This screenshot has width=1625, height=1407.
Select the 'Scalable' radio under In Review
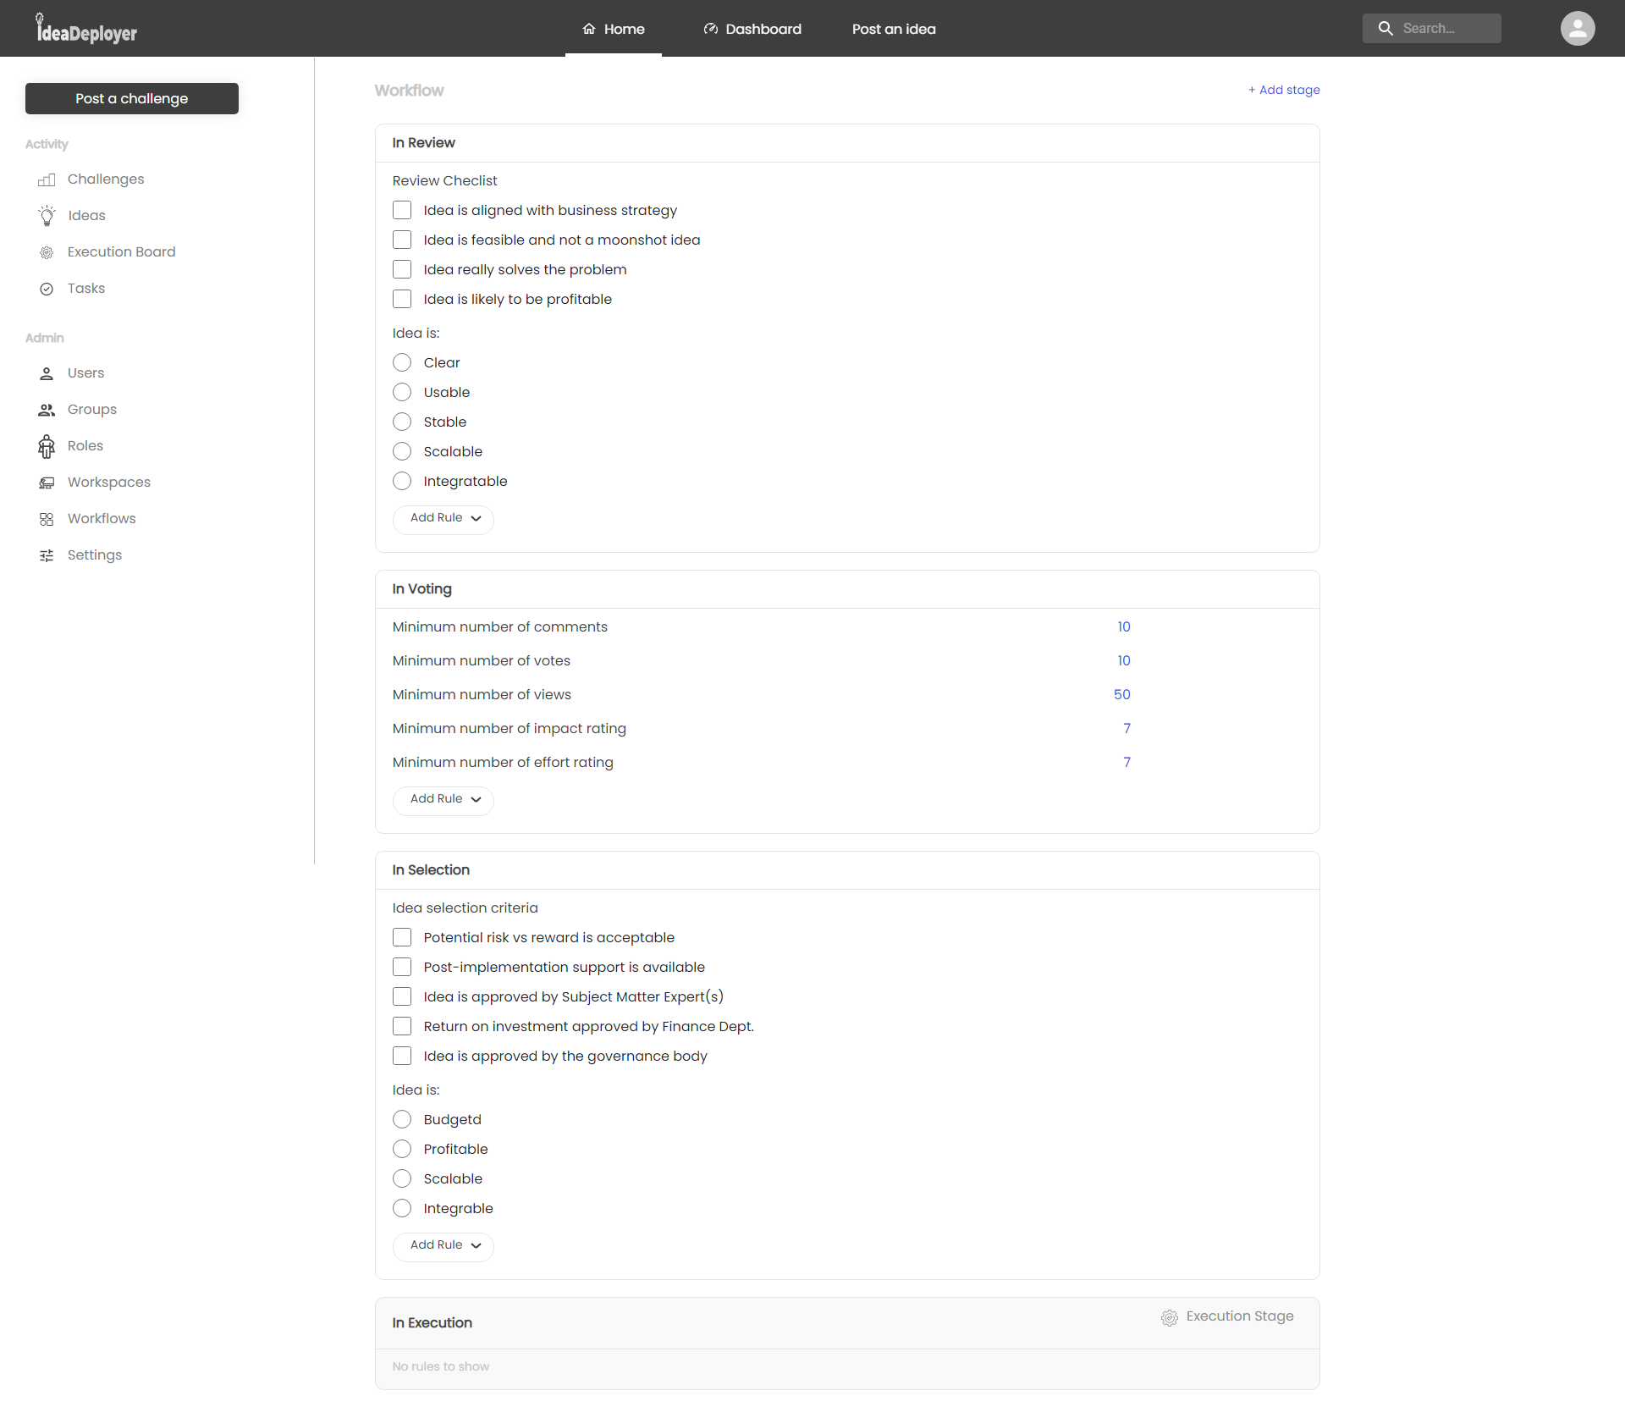[x=402, y=451]
